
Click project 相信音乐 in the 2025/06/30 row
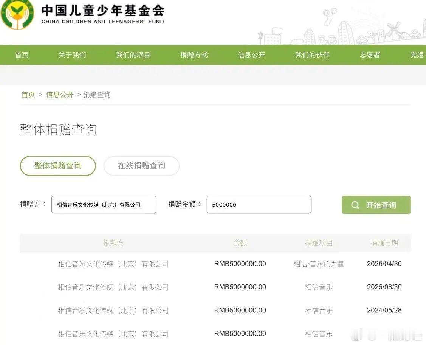click(x=319, y=287)
